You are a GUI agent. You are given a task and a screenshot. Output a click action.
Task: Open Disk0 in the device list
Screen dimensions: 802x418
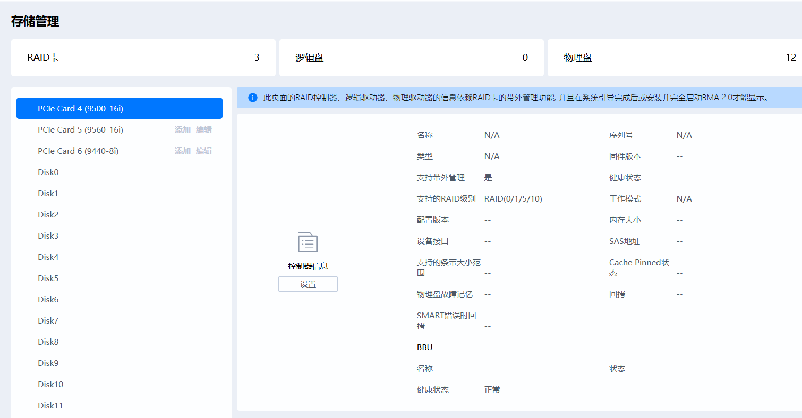[48, 172]
